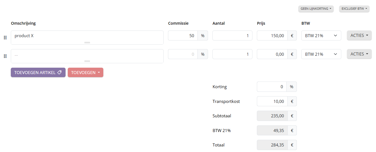Open the red Toevoegen dropdown button
376x152 pixels.
tap(85, 72)
